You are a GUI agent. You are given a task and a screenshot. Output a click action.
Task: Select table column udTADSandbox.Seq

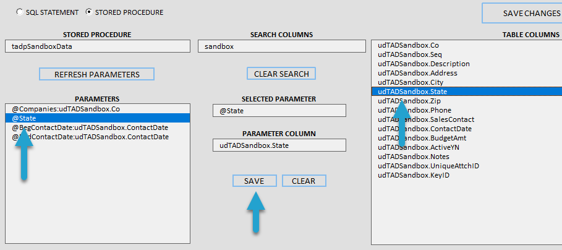[467, 54]
